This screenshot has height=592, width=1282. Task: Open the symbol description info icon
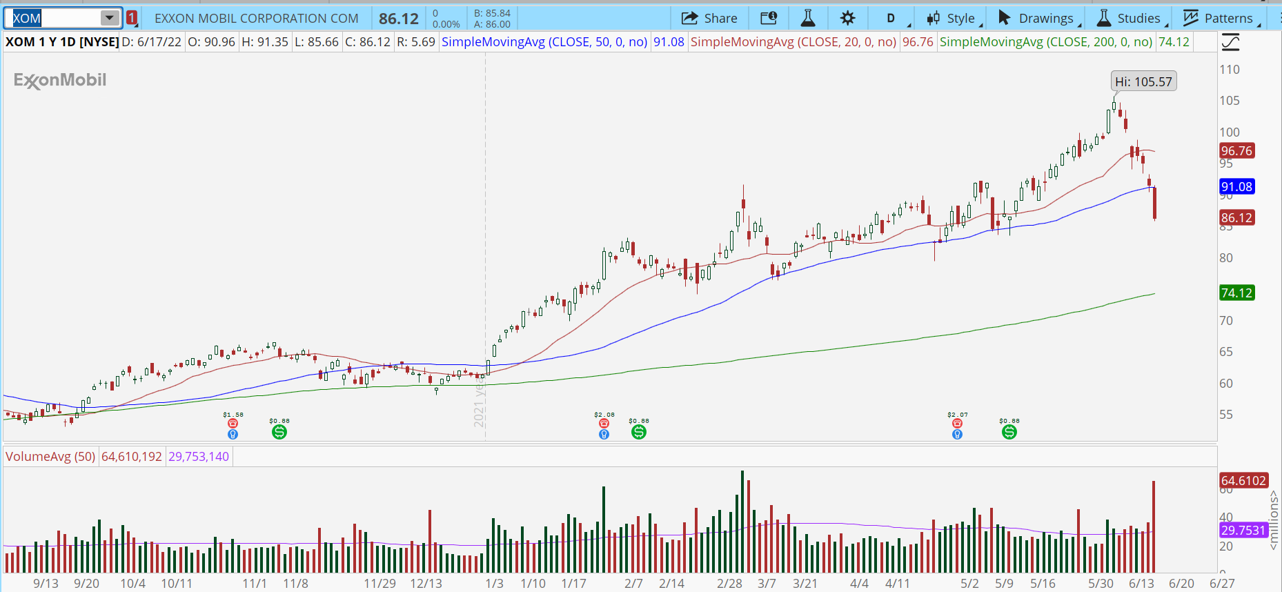click(x=769, y=19)
